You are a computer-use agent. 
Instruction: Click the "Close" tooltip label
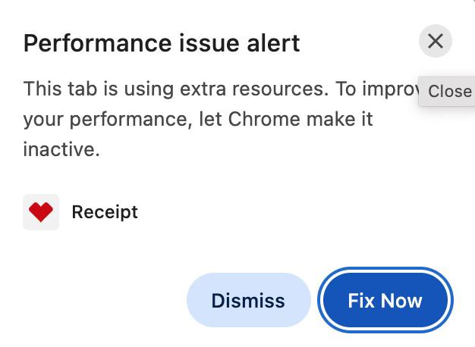coord(449,92)
